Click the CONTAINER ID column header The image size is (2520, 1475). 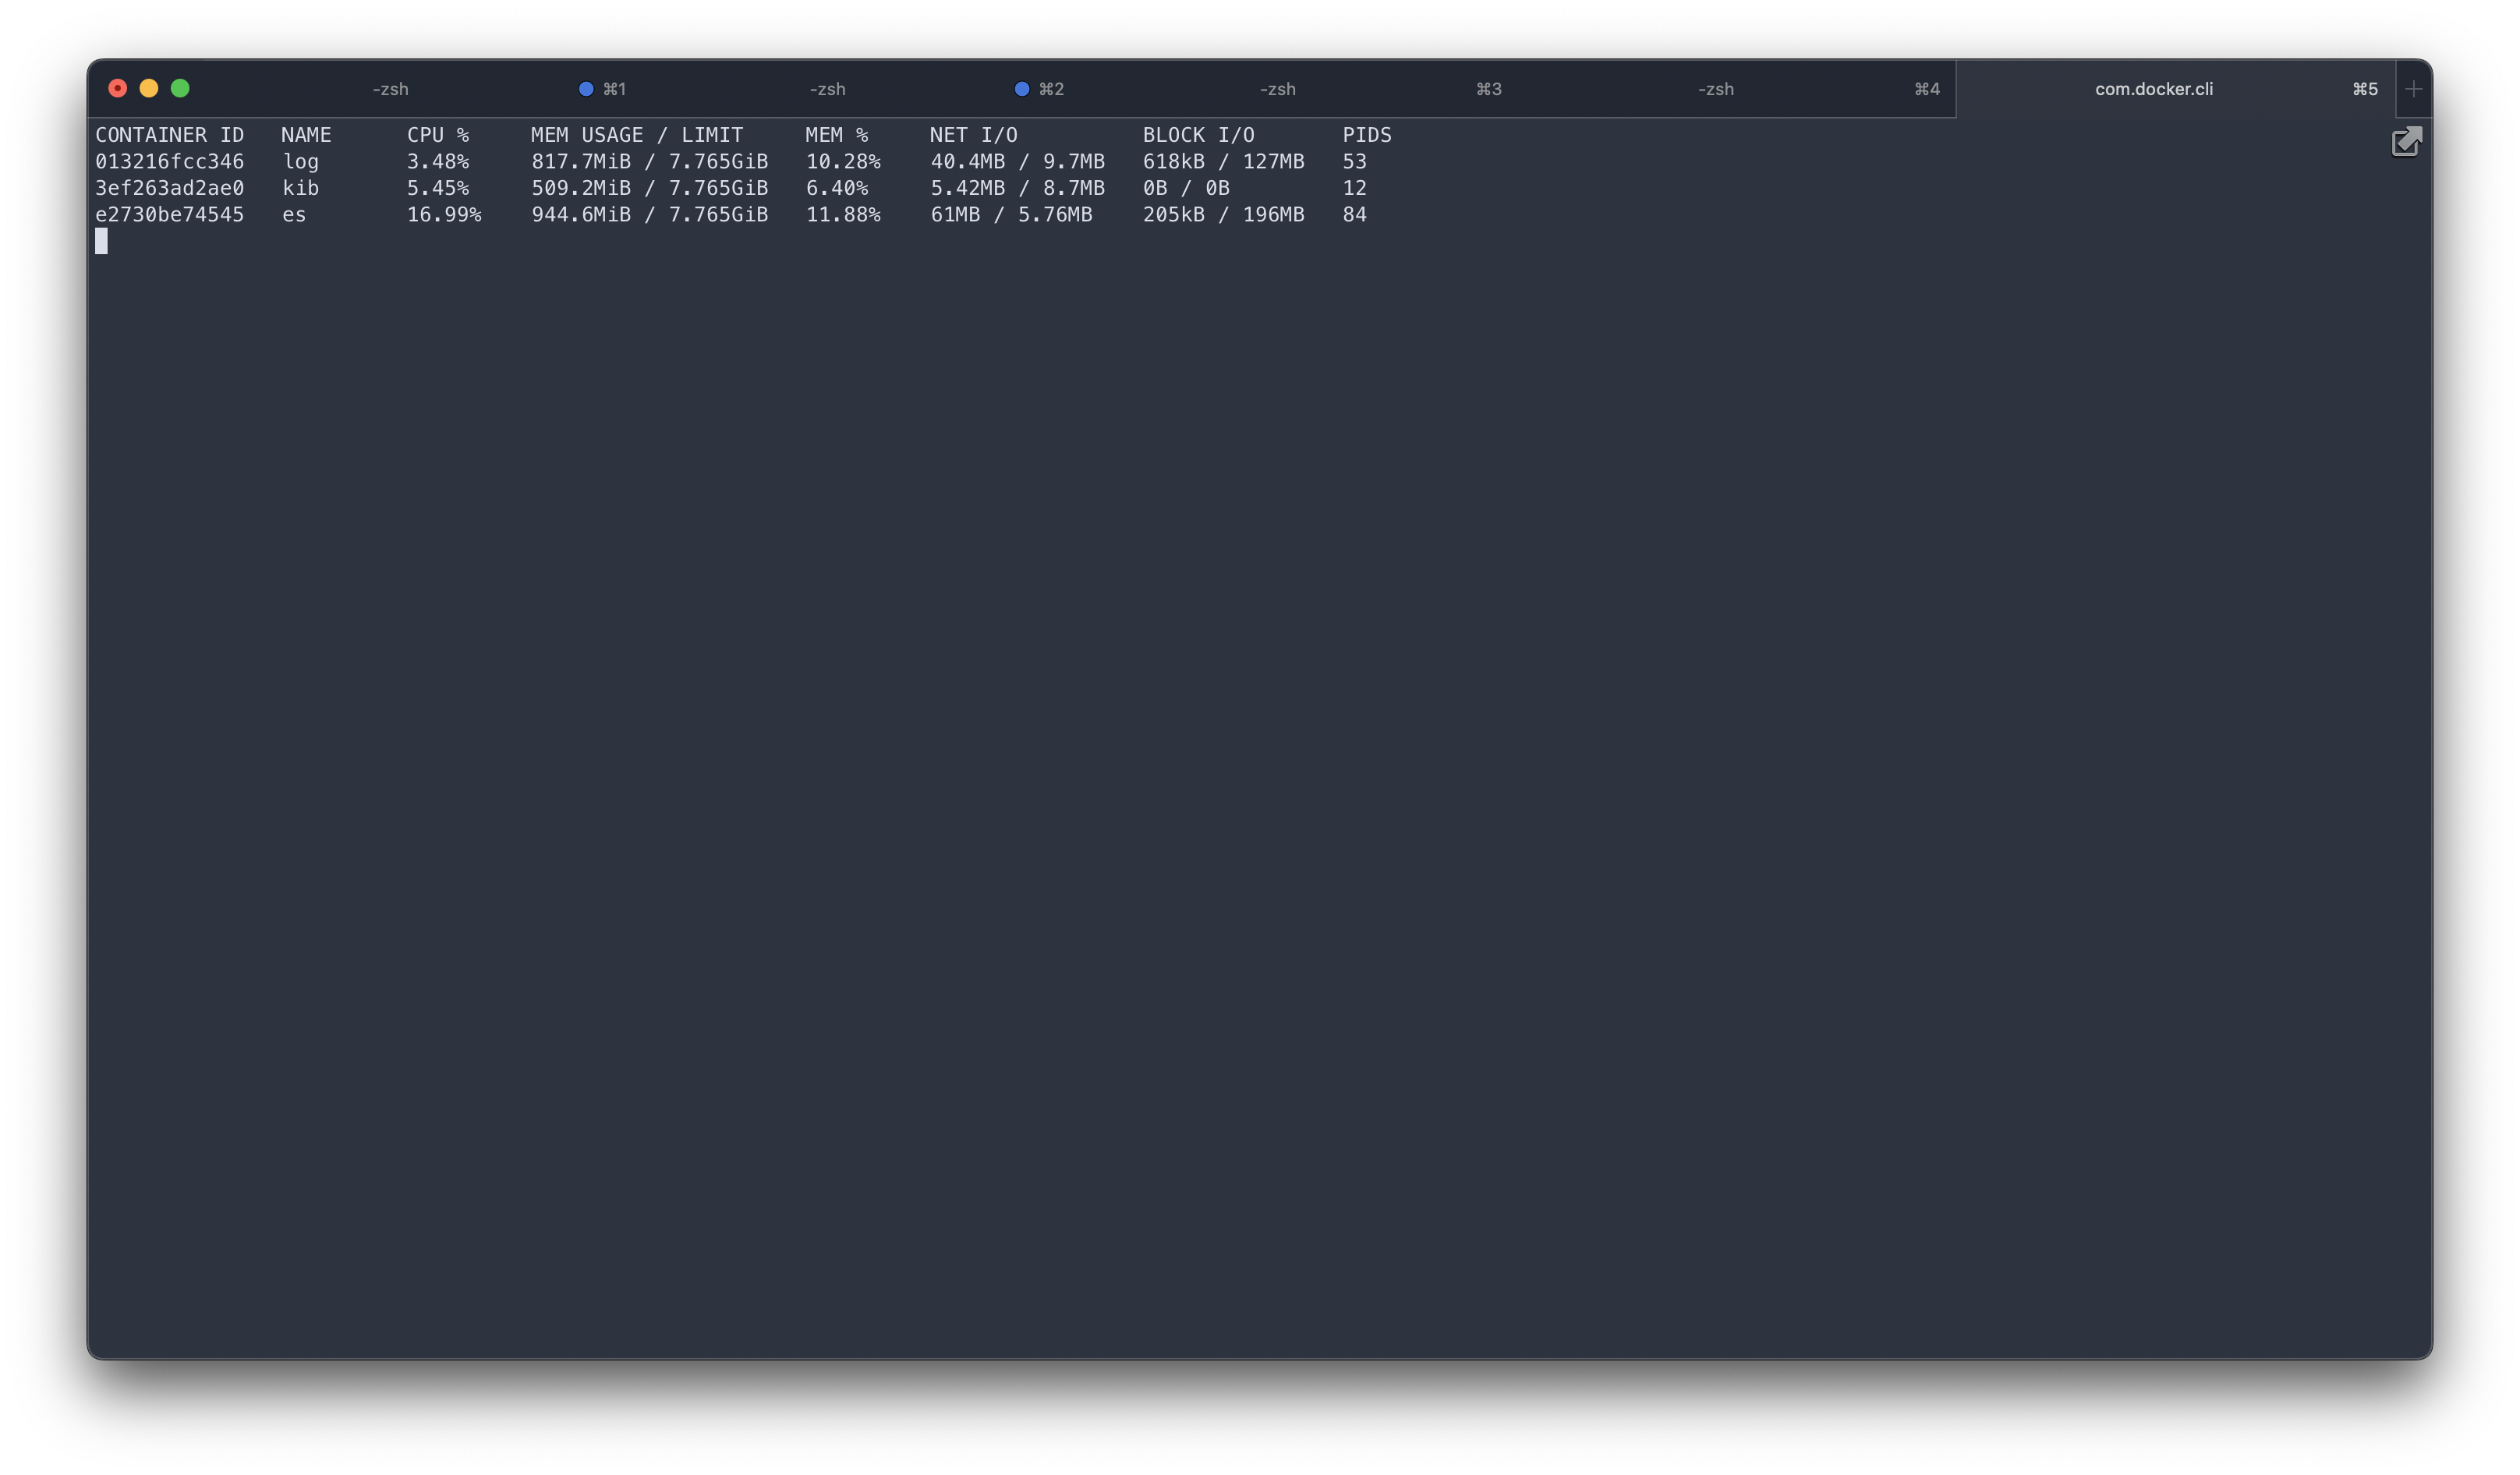coord(170,134)
